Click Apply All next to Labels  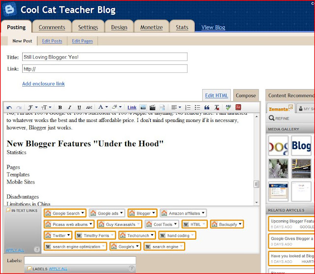point(58,269)
